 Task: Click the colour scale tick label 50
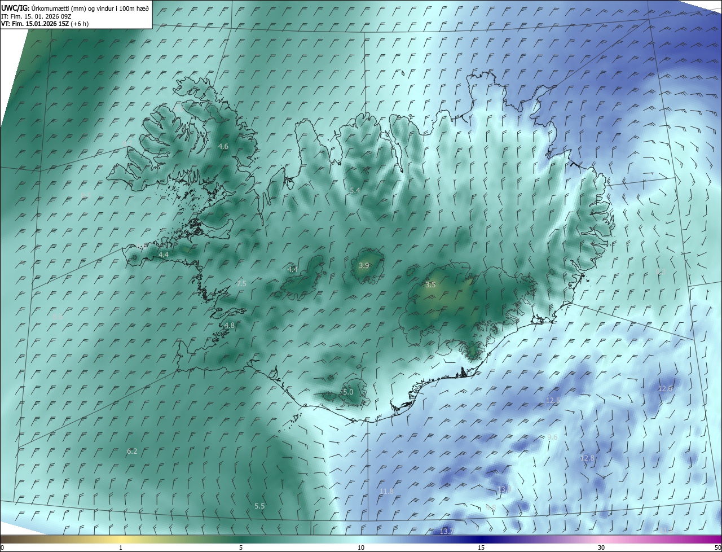point(717,547)
